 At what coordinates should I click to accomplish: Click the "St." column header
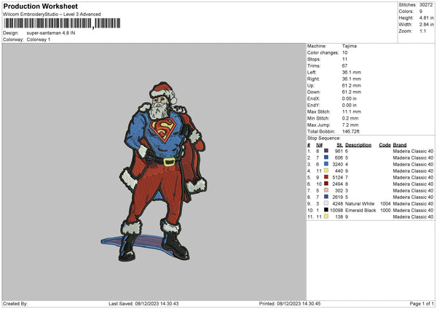(339, 145)
